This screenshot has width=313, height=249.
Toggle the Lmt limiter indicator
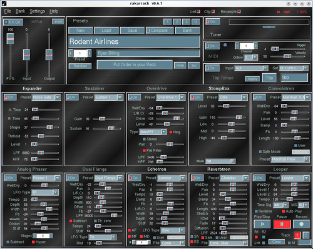pos(198,12)
